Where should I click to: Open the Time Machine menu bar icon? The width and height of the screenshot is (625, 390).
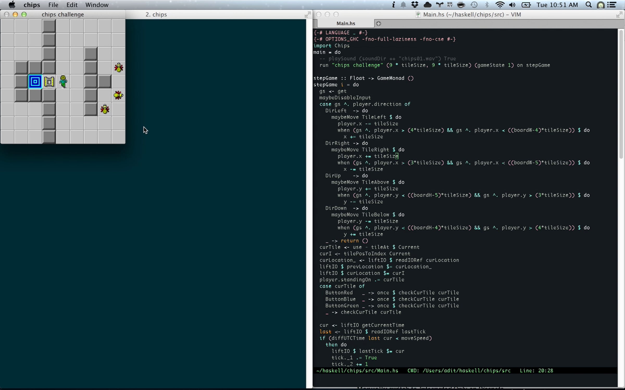[x=474, y=5]
